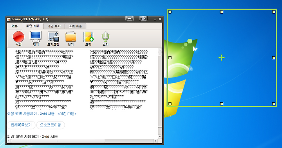
Task: Click the vertical scrollbar down arrow
Action: click(160, 137)
